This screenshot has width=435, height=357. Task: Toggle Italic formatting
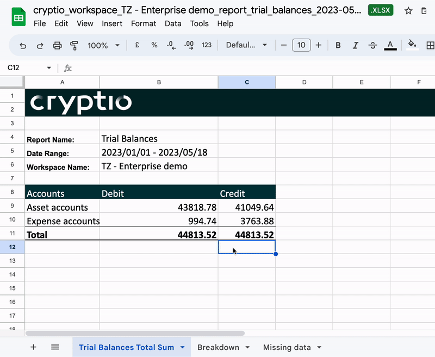[x=356, y=45]
